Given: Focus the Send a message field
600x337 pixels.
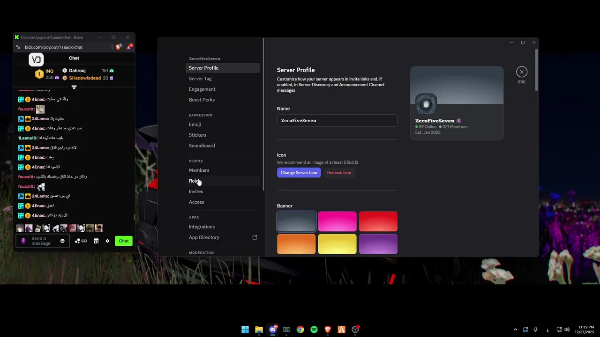Looking at the screenshot, I should coord(43,241).
